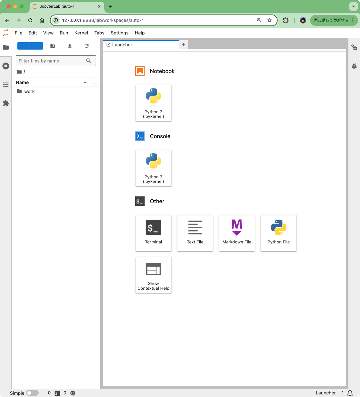Expand the browser tab search dropdown
The image size is (360, 397).
[353, 6]
